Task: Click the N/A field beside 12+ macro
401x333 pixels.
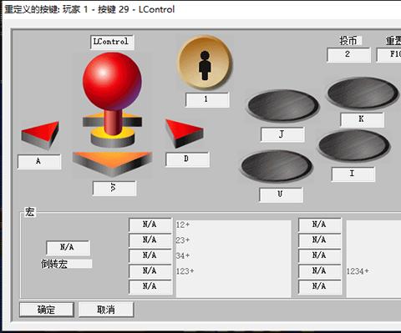Action: click(150, 225)
